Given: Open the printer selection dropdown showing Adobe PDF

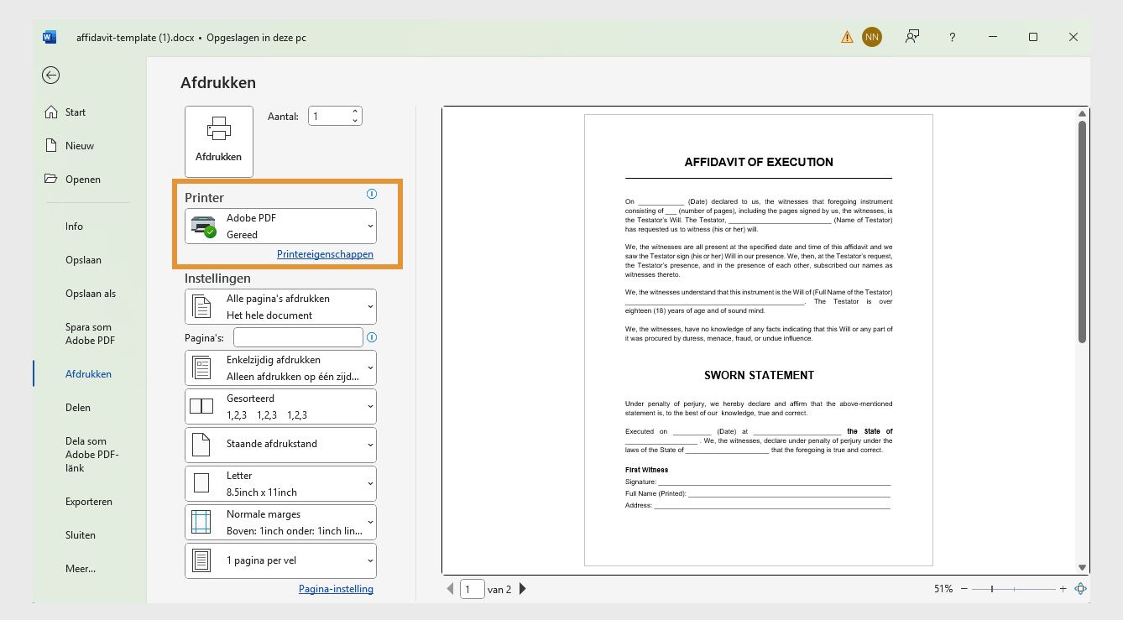Looking at the screenshot, I should click(280, 226).
